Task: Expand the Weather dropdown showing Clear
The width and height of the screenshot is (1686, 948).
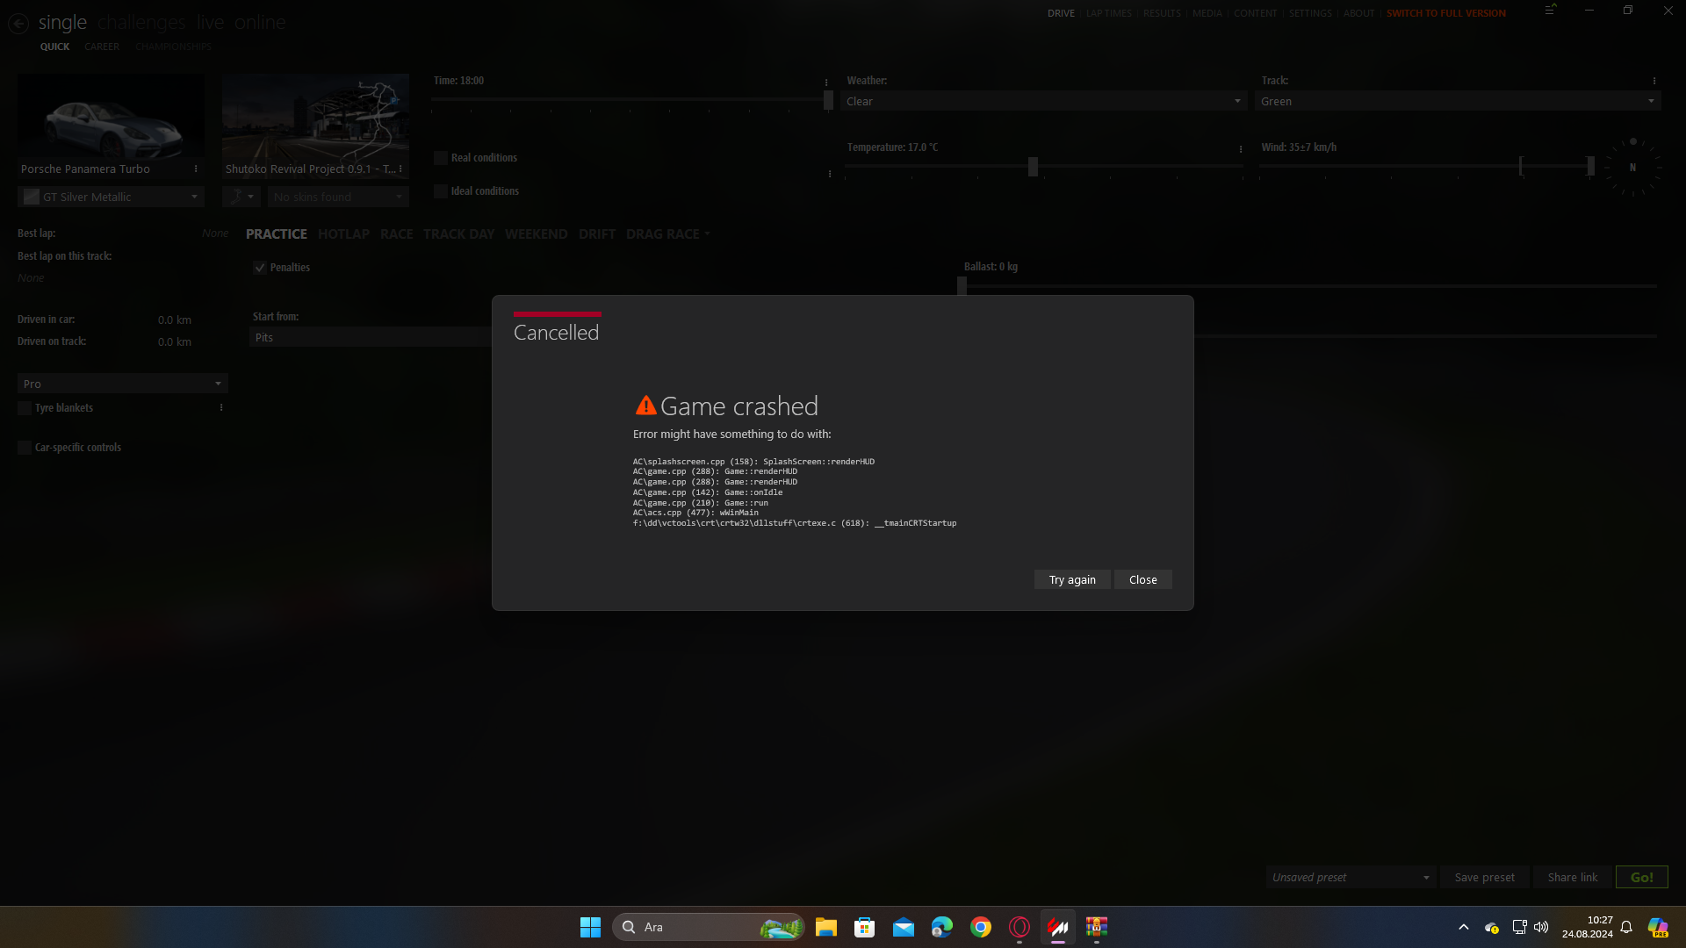Action: [1043, 102]
